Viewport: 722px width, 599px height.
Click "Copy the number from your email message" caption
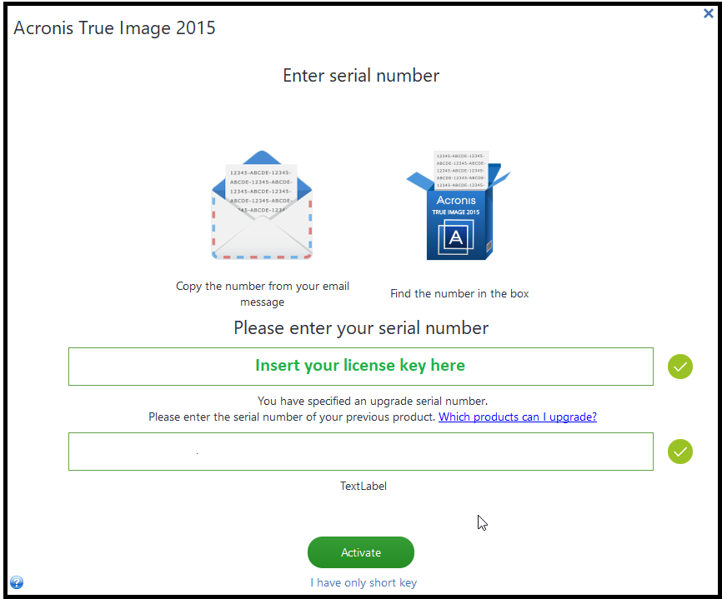click(x=263, y=294)
